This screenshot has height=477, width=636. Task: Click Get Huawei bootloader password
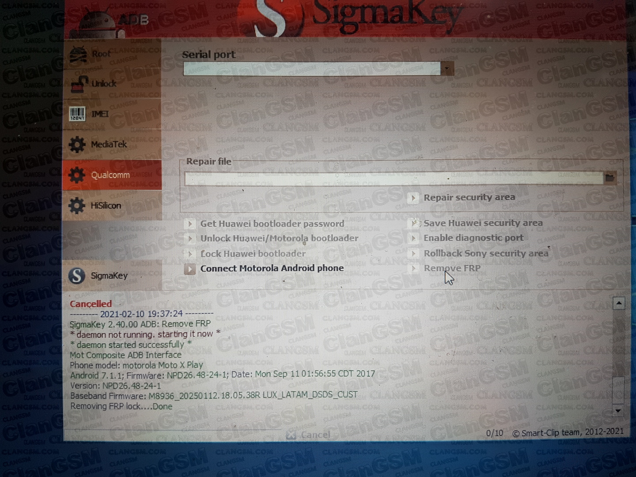point(272,223)
